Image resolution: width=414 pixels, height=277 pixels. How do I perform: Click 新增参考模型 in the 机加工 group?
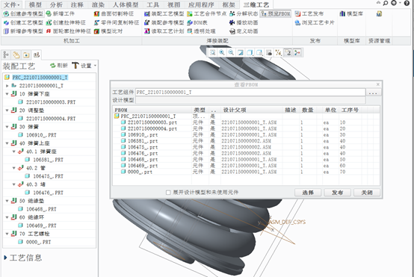click(x=23, y=31)
